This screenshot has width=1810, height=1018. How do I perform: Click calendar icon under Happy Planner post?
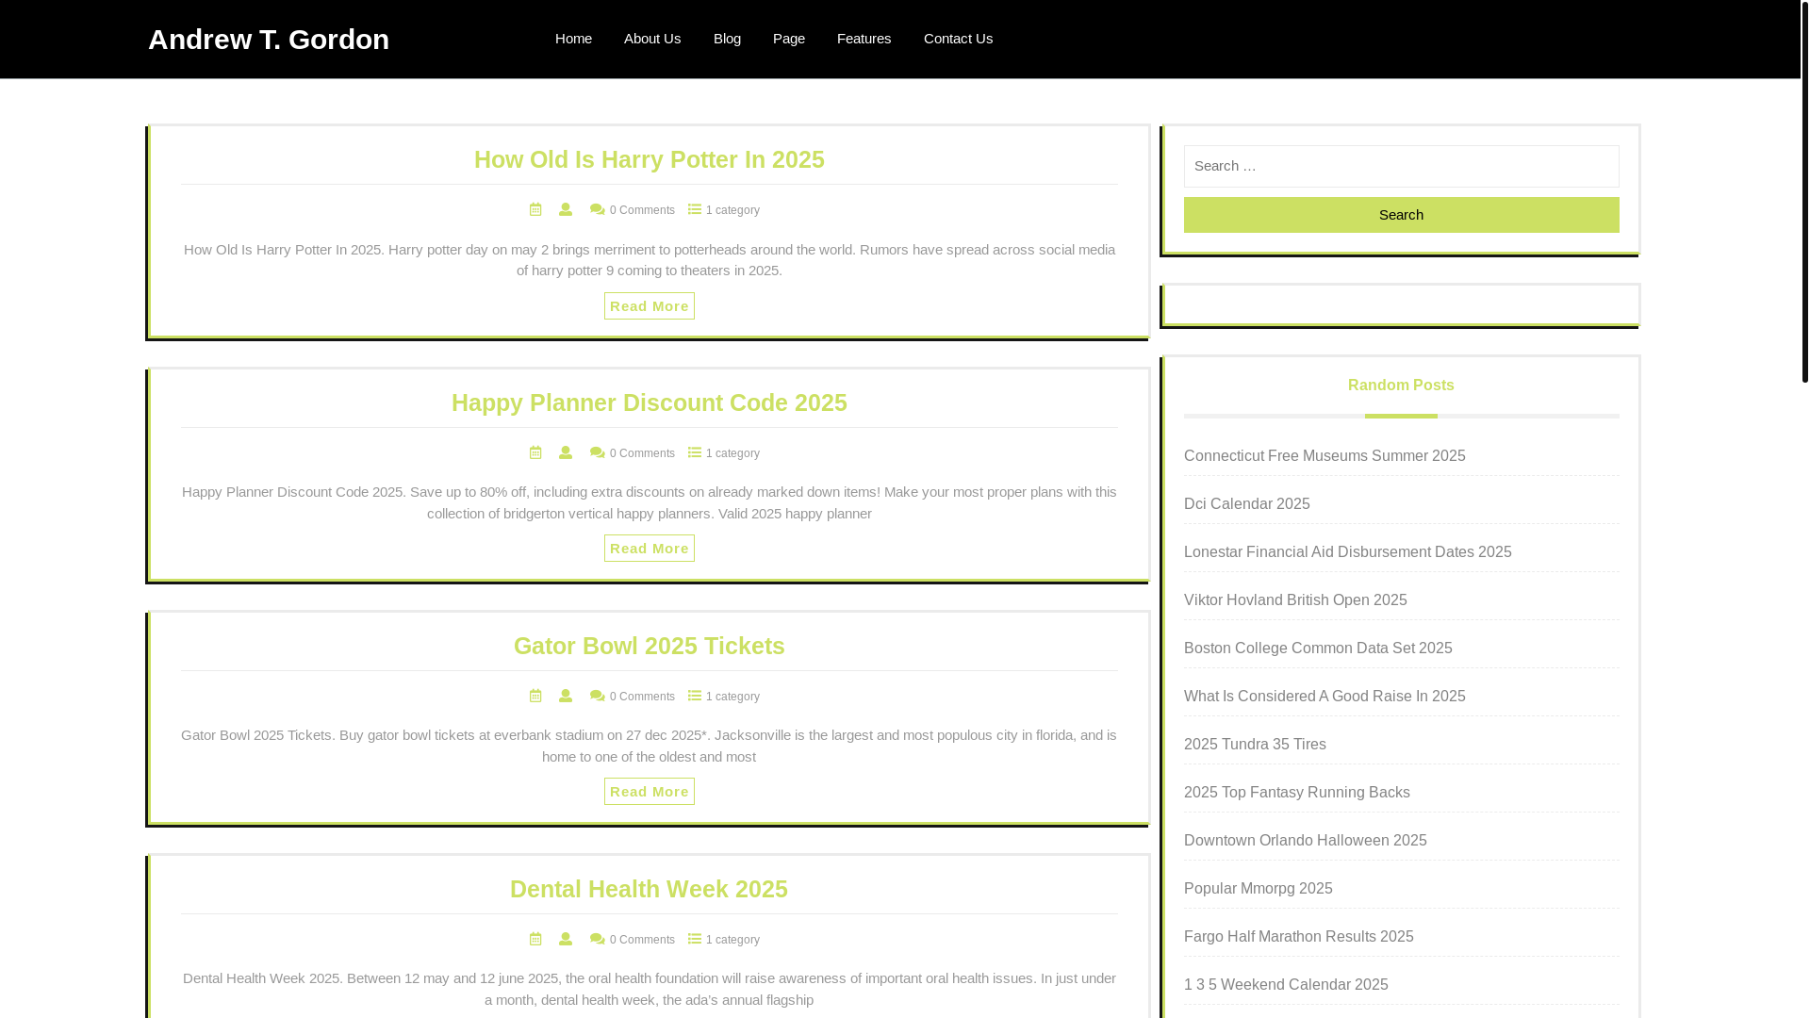[x=535, y=452]
